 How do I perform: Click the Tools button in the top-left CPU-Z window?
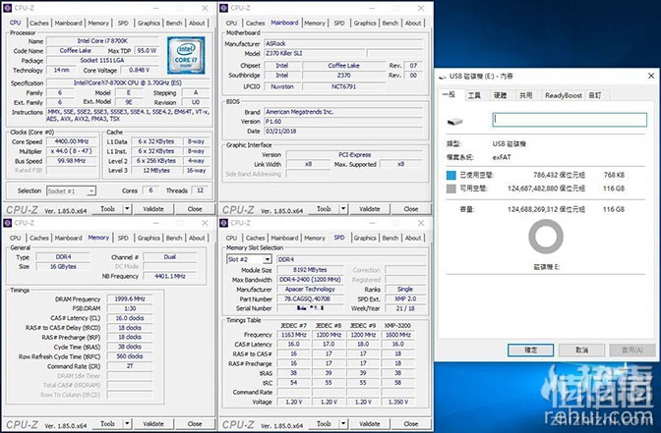point(107,209)
